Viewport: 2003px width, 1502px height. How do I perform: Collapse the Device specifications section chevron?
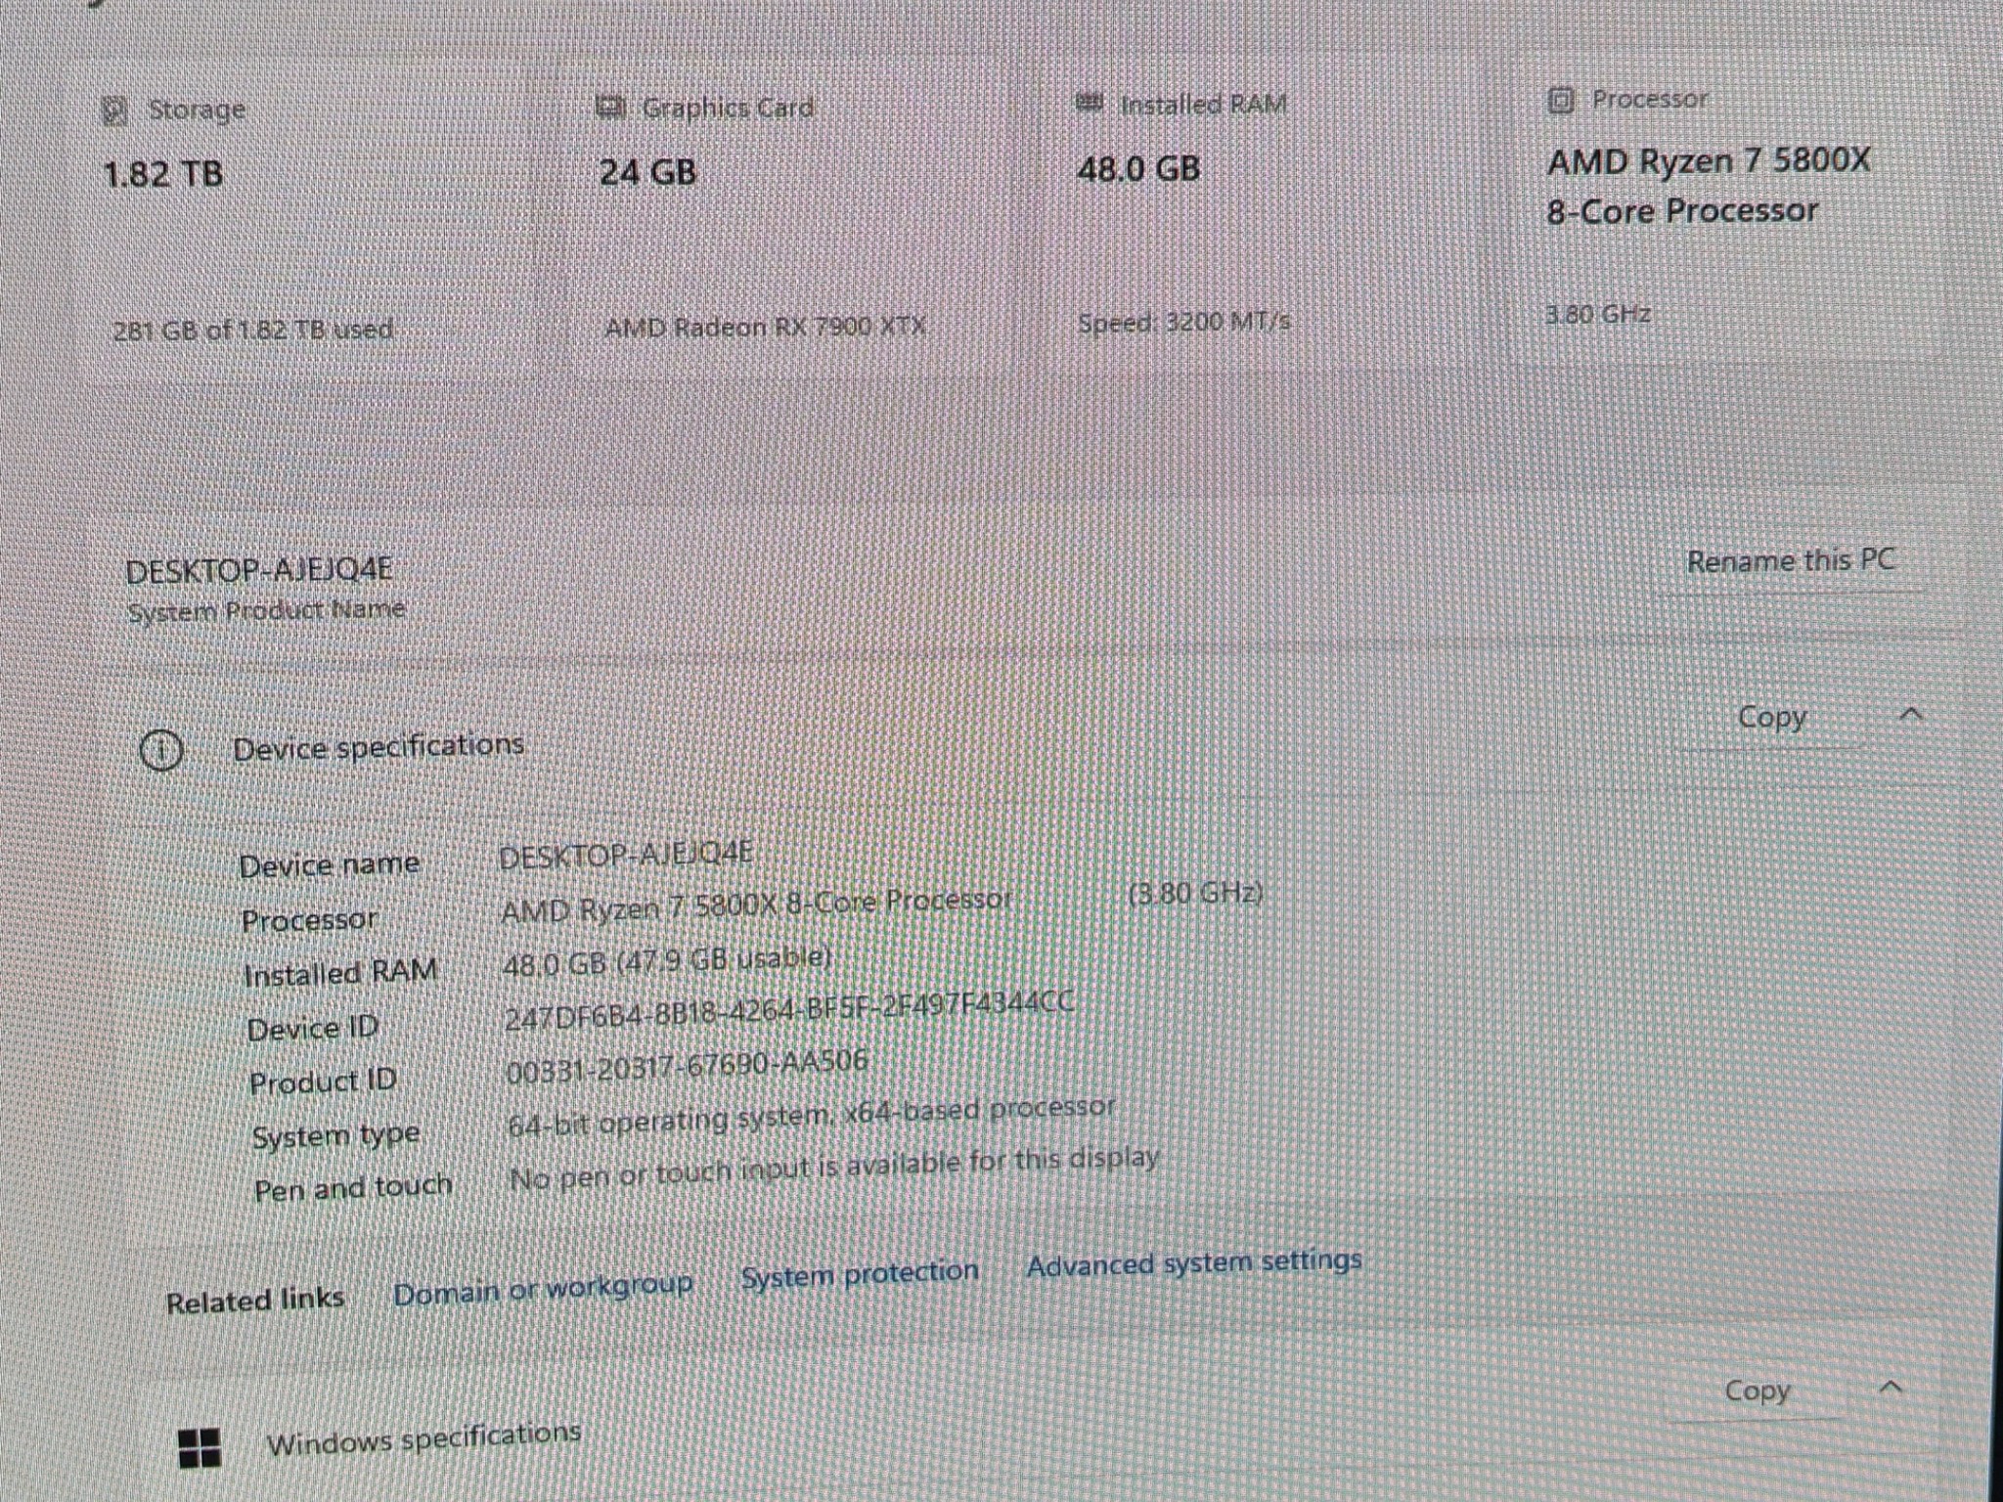click(x=1910, y=715)
